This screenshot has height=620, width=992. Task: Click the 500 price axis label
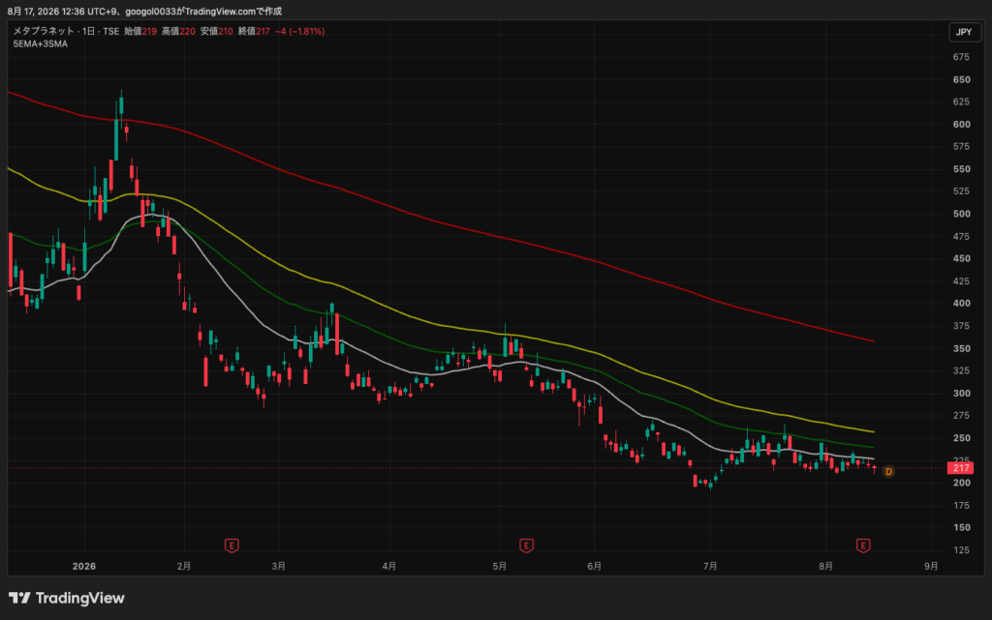tap(961, 214)
